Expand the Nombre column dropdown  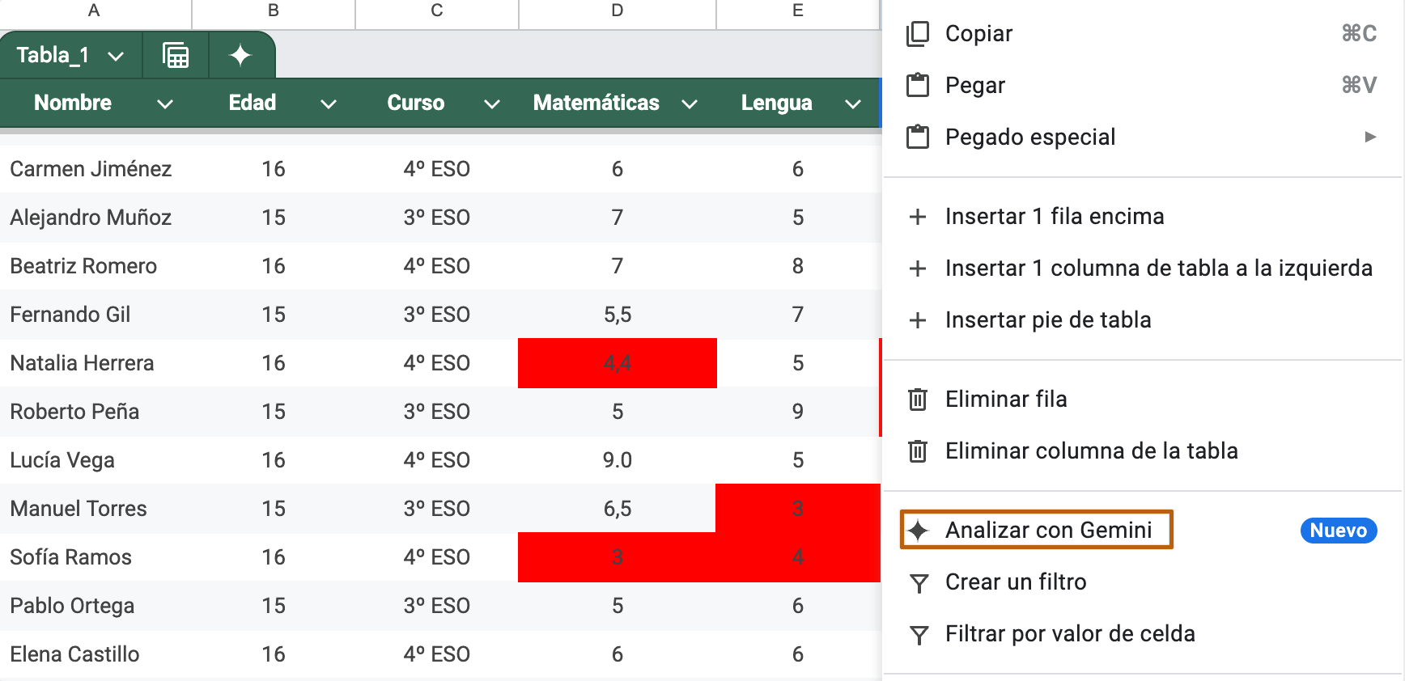[x=165, y=104]
